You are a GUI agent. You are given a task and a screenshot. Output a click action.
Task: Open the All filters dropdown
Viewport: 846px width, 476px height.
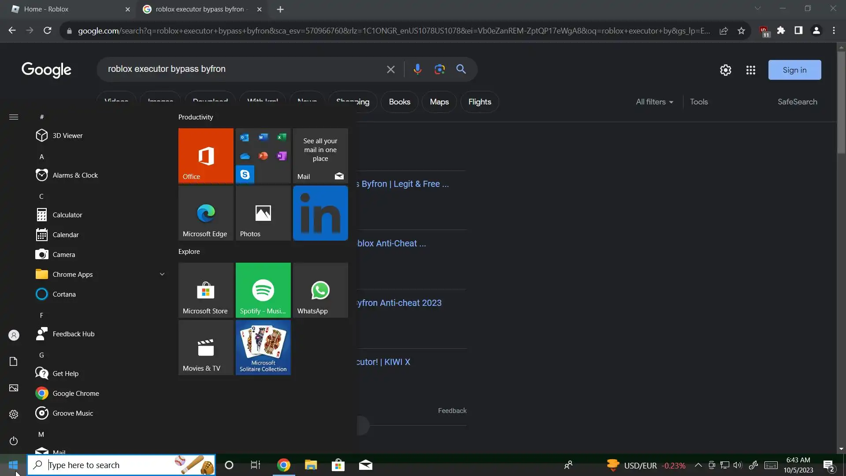(x=654, y=102)
